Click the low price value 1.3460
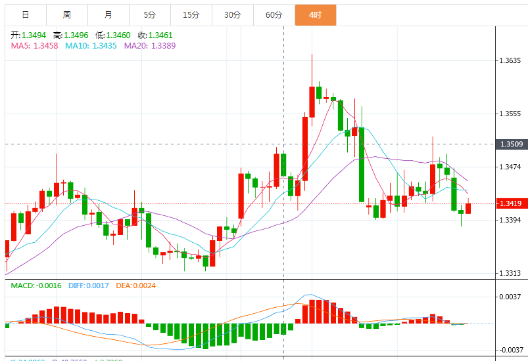Viewport: 528px width, 361px height. tap(118, 35)
